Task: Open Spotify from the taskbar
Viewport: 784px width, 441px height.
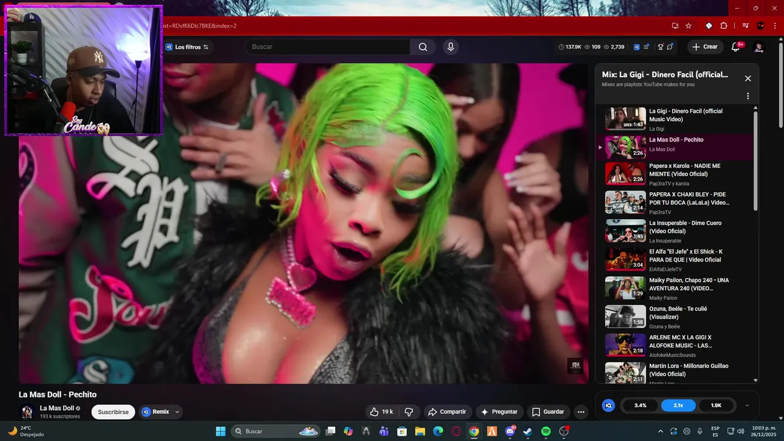Action: tap(546, 431)
